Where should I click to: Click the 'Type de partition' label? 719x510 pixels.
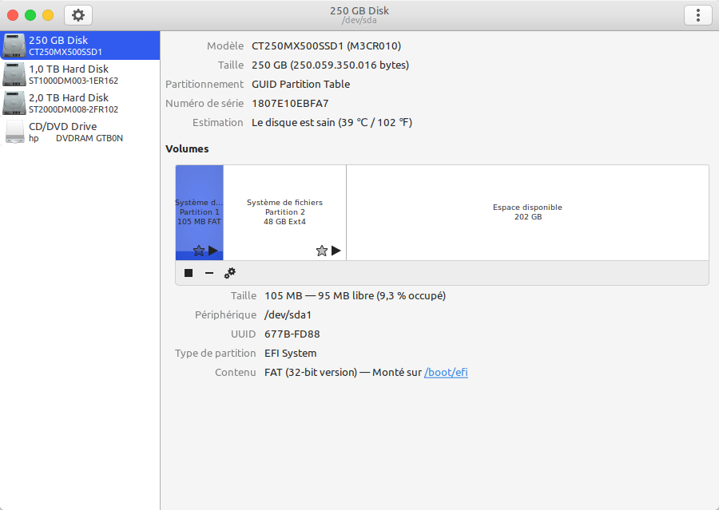[x=215, y=354]
